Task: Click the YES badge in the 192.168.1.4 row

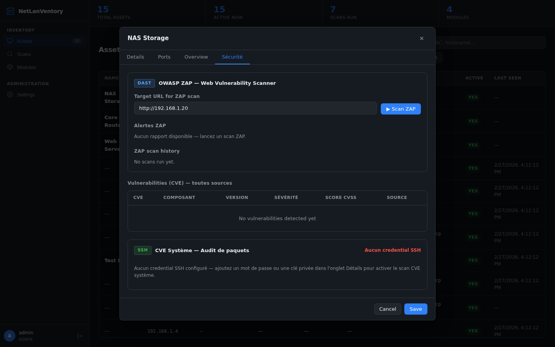Action: pos(473,331)
